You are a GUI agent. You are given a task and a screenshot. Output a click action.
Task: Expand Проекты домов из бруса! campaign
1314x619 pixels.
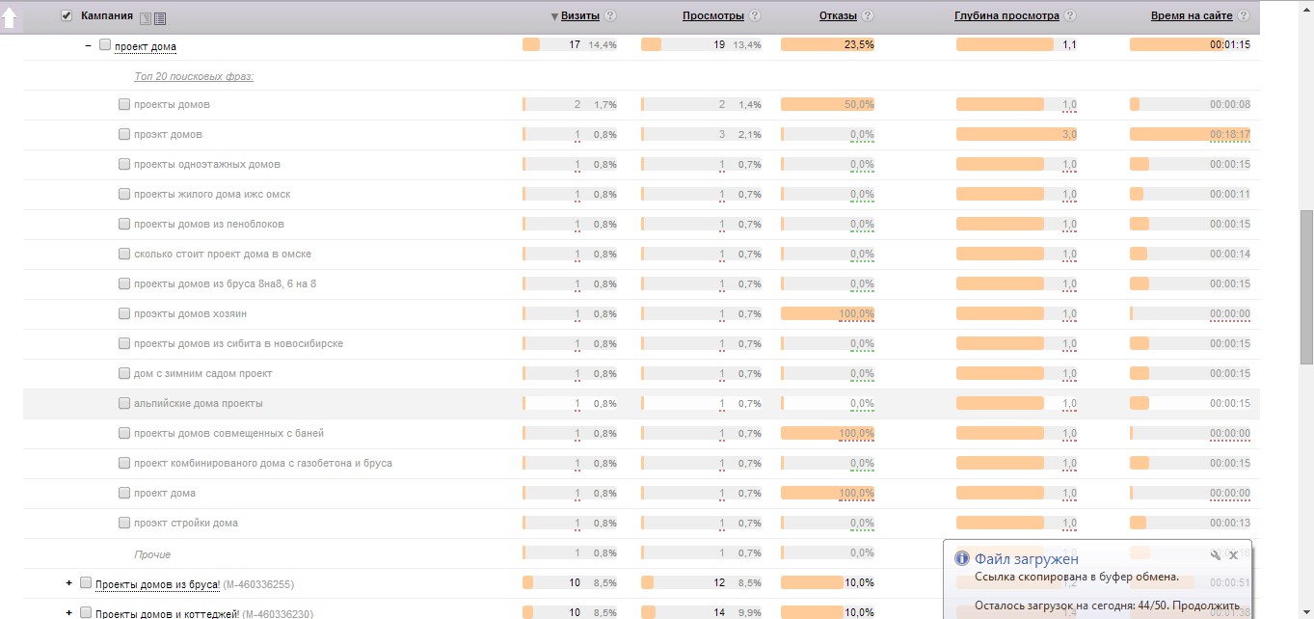(68, 583)
